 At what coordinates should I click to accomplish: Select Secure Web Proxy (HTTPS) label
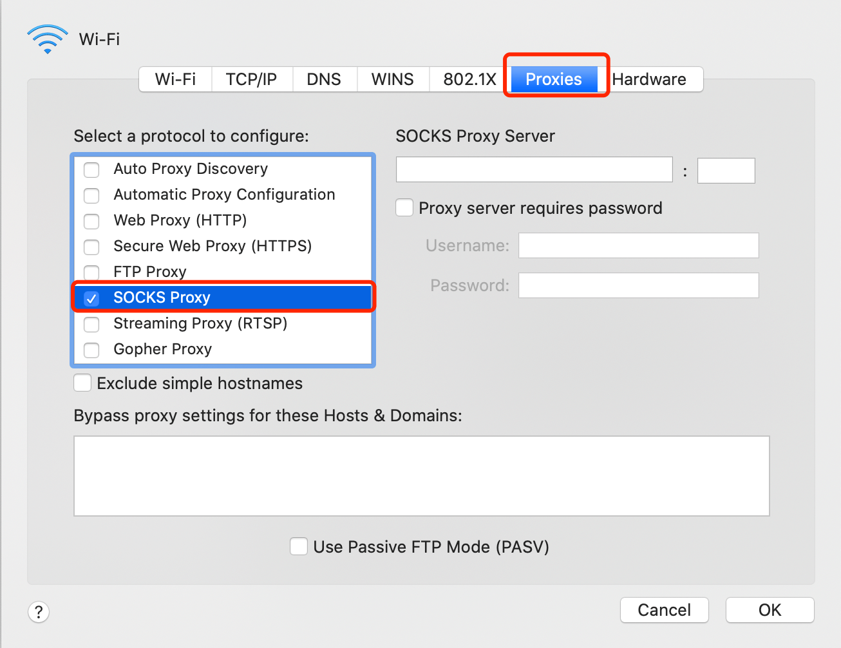coord(213,246)
